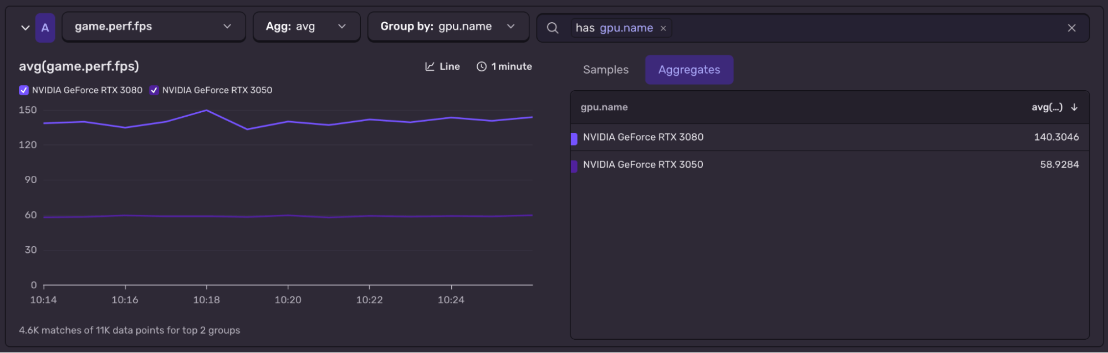Click the RTX 3080 row color swatch
This screenshot has width=1108, height=353.
[x=574, y=139]
